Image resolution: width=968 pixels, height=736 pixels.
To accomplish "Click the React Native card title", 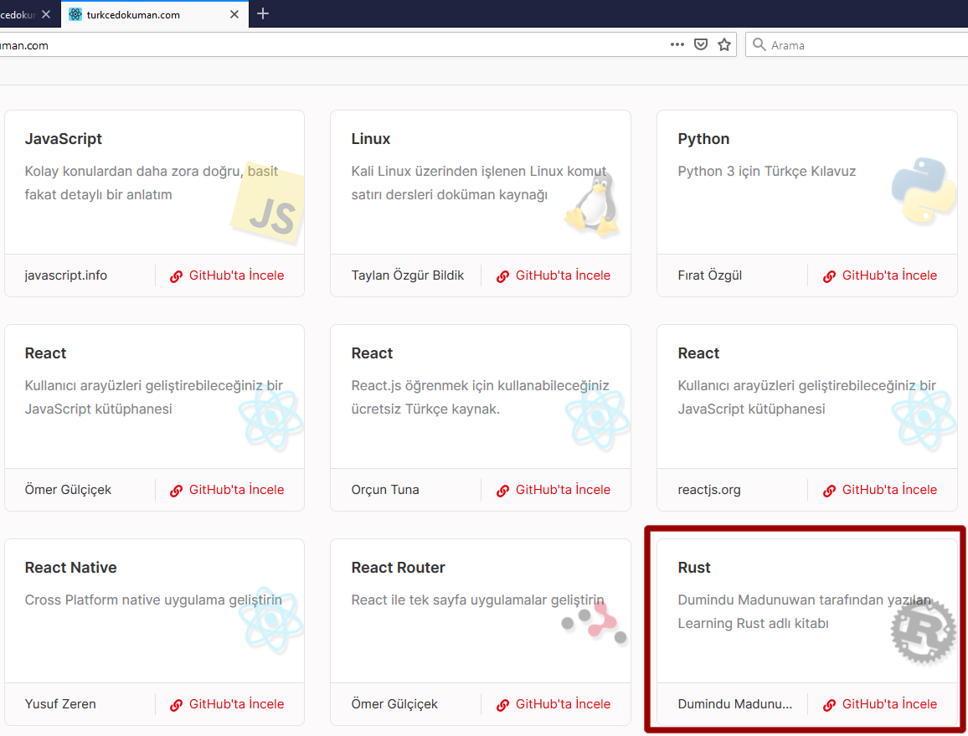I will pyautogui.click(x=71, y=568).
